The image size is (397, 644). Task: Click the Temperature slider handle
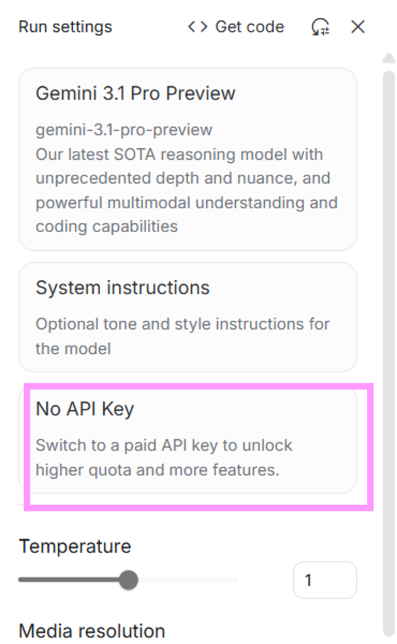129,579
